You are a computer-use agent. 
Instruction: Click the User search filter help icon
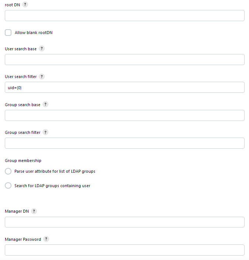pyautogui.click(x=42, y=77)
